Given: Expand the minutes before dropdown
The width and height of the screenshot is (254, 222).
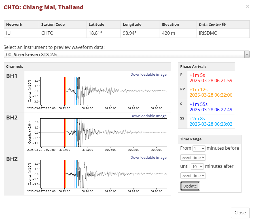Looking at the screenshot, I should click(199, 148).
